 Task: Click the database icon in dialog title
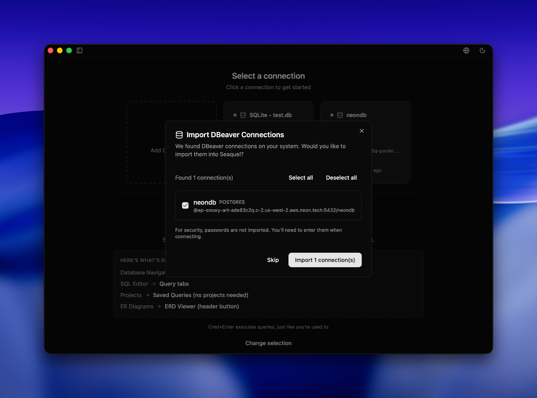click(x=179, y=135)
